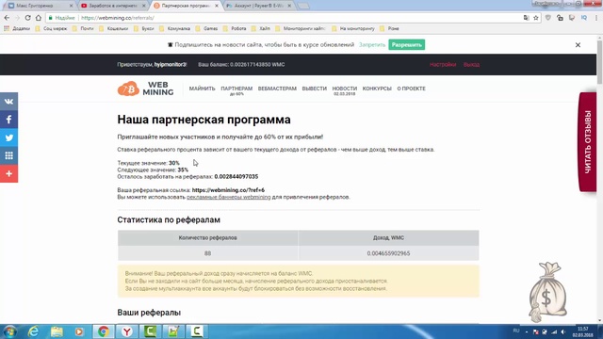Screen dimensions: 603x339
Task: Open Chrome menu three-dots icon
Action: [x=596, y=18]
